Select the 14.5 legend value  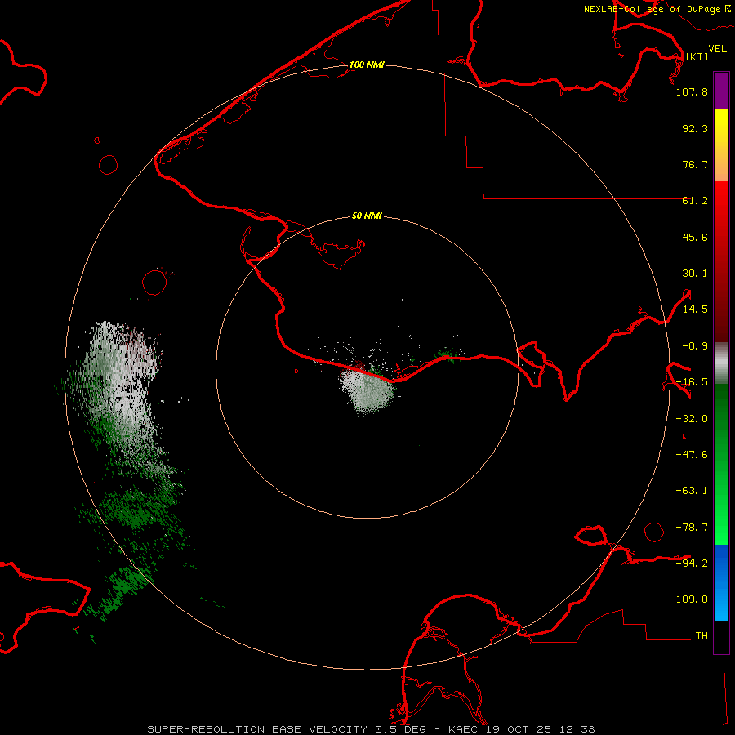(x=695, y=310)
